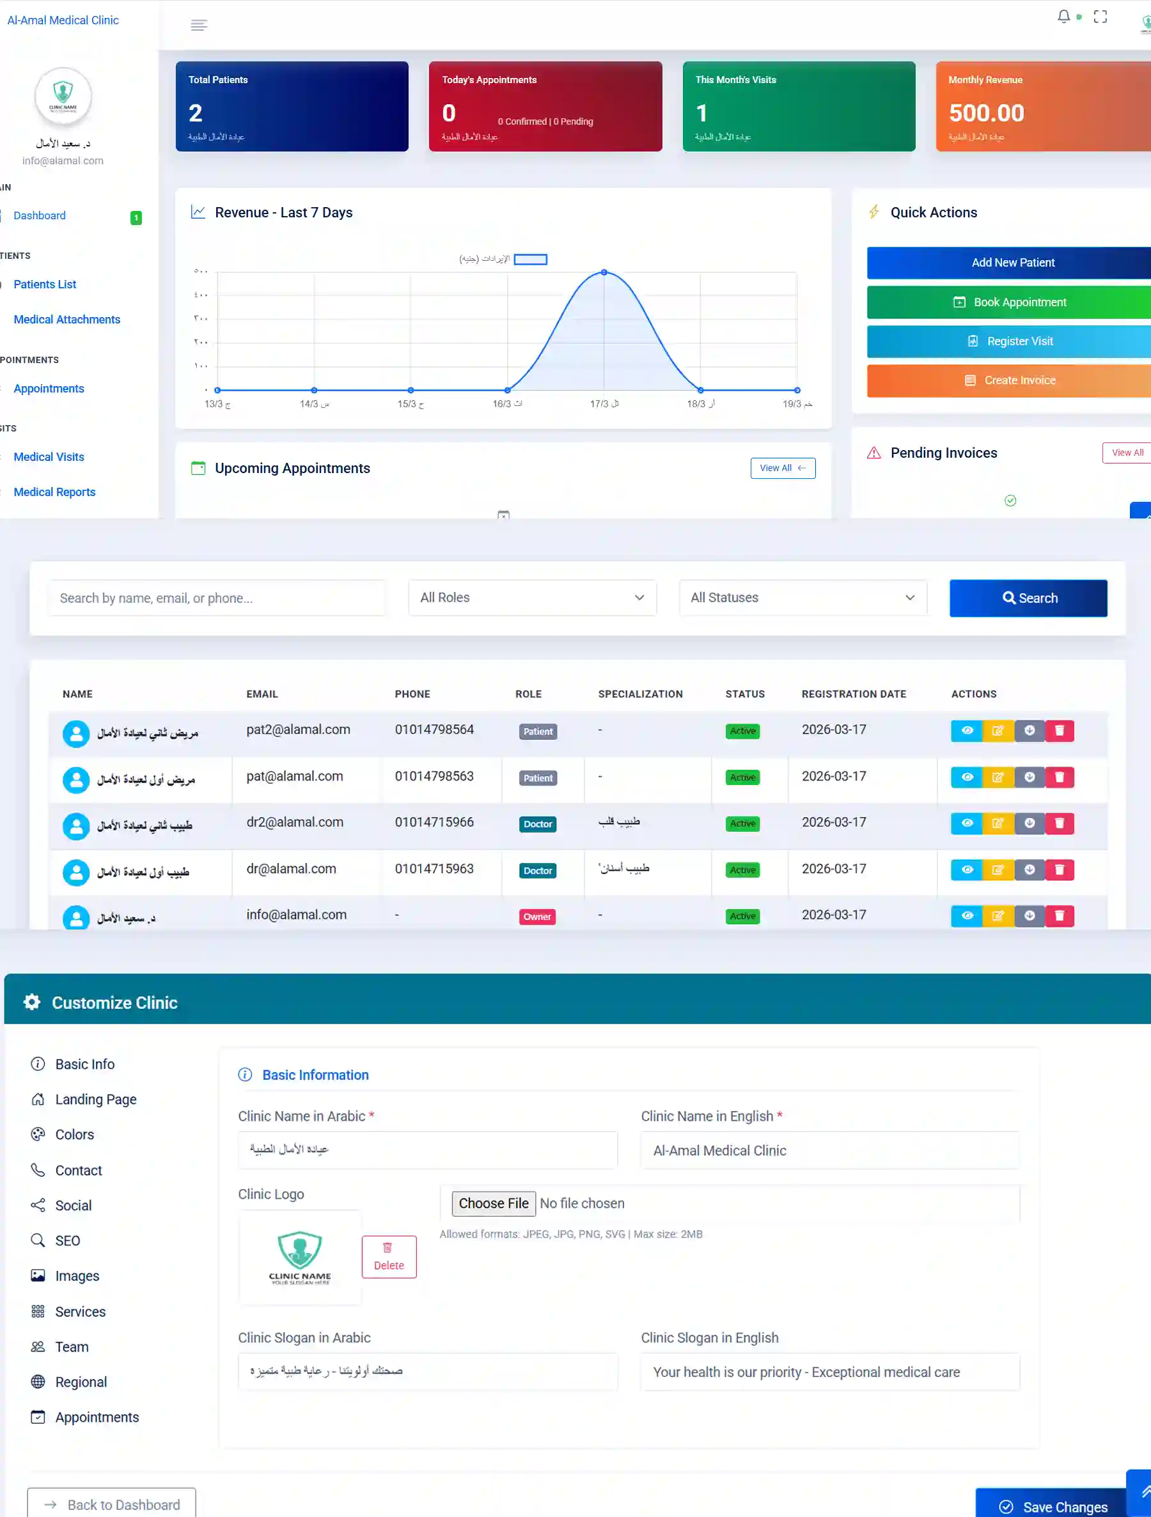
Task: Click the revenue peak point on 17/3
Action: [604, 272]
